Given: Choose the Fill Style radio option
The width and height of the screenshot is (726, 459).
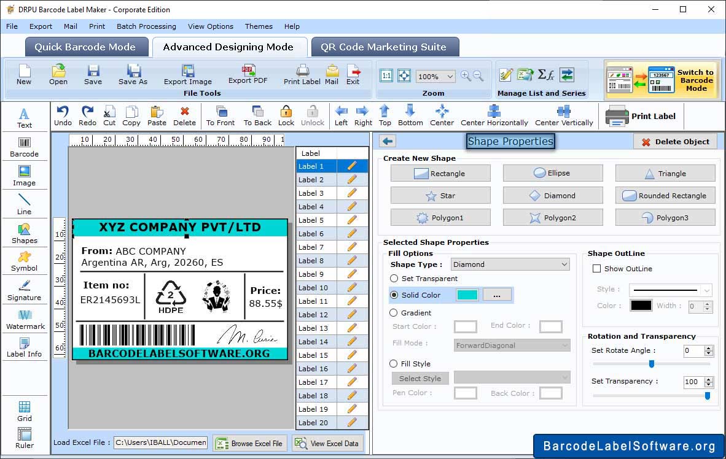Looking at the screenshot, I should [394, 364].
